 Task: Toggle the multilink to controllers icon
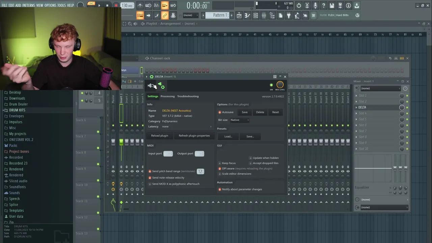pyautogui.click(x=165, y=15)
